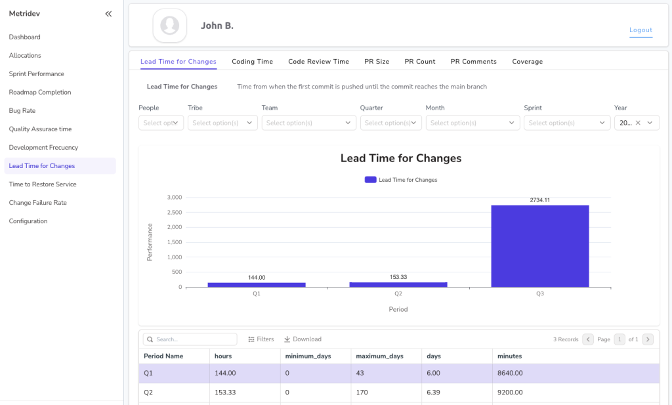Click the next page arrow in pagination
The image size is (672, 405).
pyautogui.click(x=647, y=339)
